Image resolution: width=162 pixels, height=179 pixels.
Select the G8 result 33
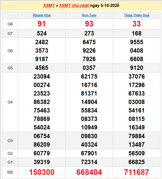click(137, 24)
